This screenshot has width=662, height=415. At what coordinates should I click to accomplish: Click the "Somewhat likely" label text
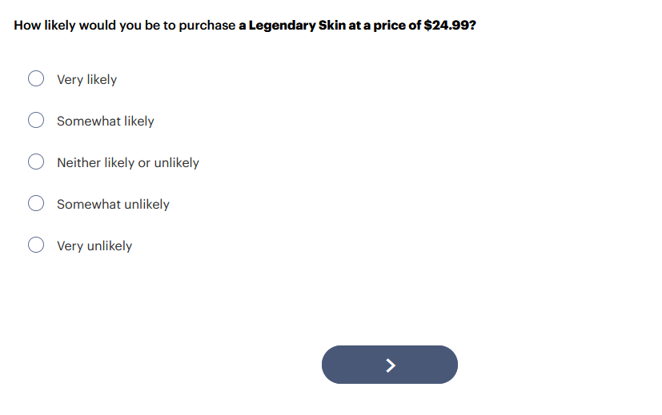point(105,121)
